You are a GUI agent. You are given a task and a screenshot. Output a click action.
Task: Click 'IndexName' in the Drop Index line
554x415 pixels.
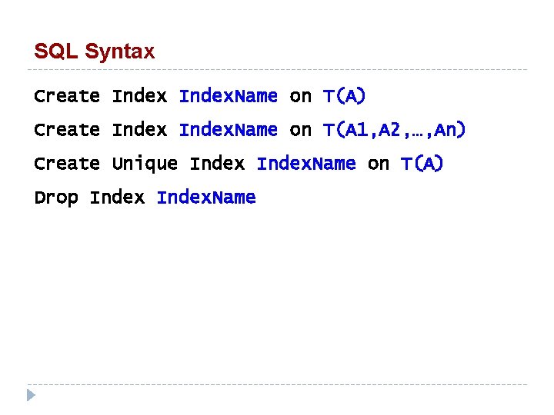(206, 198)
